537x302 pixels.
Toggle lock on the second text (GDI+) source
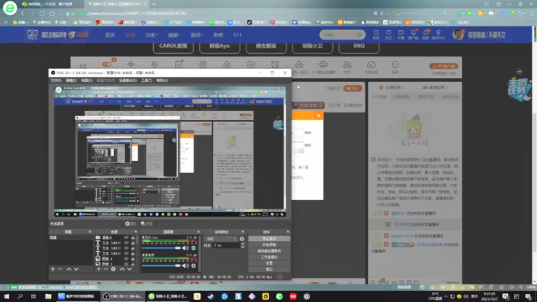132,248
